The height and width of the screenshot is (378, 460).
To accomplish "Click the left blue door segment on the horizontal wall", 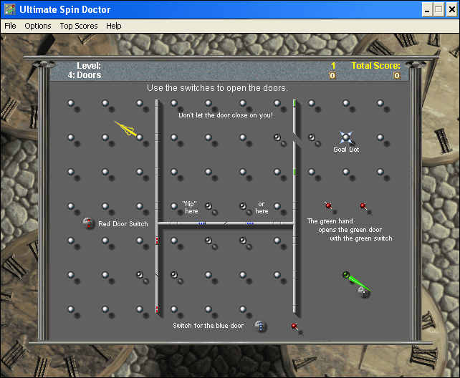I will (x=201, y=223).
